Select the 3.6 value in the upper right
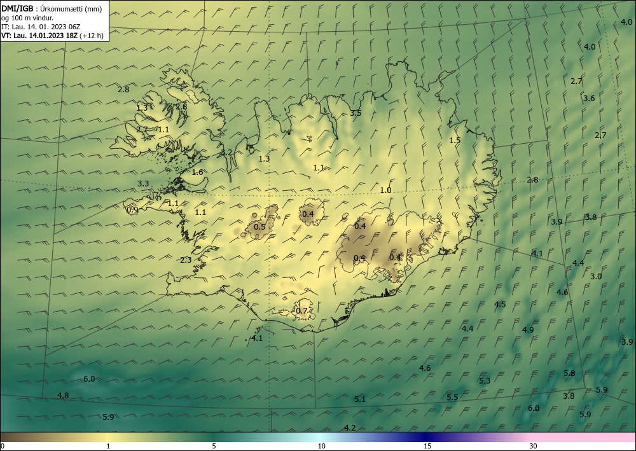This screenshot has height=451, width=636. click(x=589, y=99)
